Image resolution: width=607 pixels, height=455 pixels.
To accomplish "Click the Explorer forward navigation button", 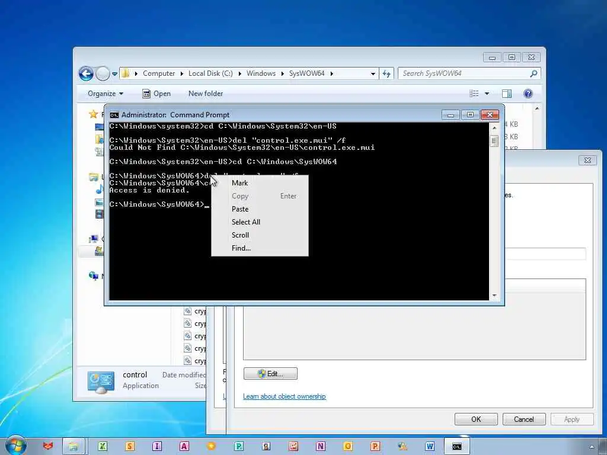I will click(x=103, y=73).
